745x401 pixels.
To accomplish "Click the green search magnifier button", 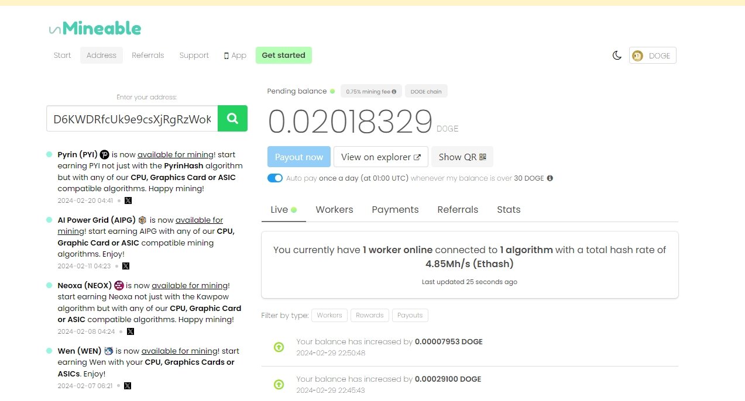I will (232, 119).
